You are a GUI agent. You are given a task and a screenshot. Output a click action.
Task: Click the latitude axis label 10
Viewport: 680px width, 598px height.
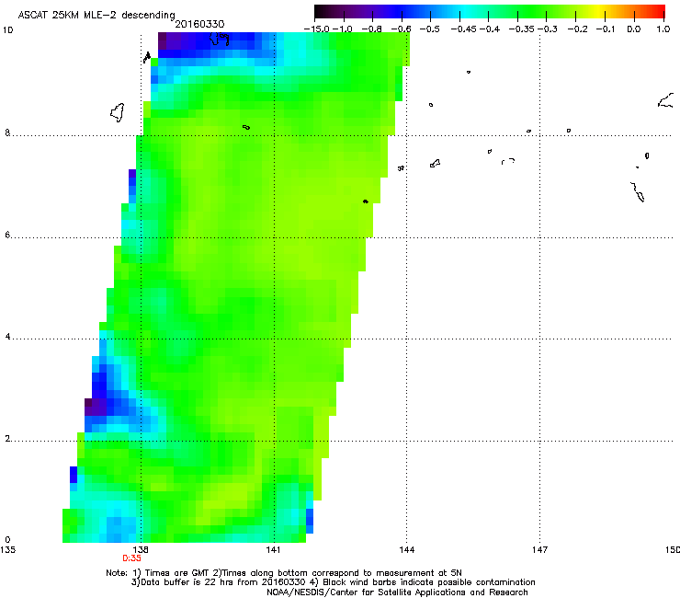click(x=8, y=30)
